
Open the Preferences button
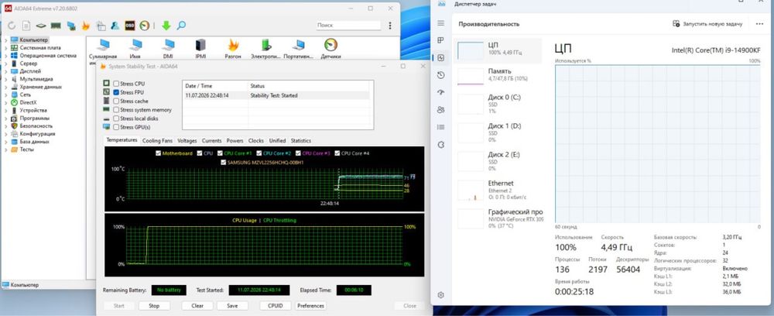click(x=310, y=306)
